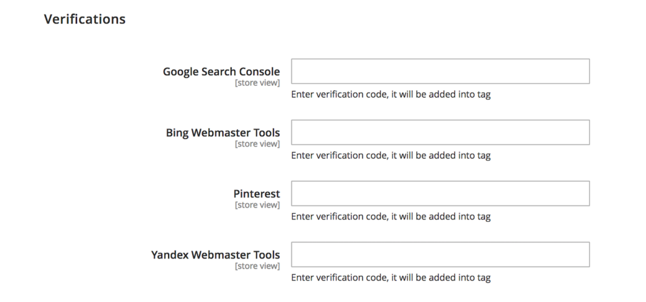The height and width of the screenshot is (302, 646).
Task: Click the helper note below Bing field
Action: click(391, 155)
